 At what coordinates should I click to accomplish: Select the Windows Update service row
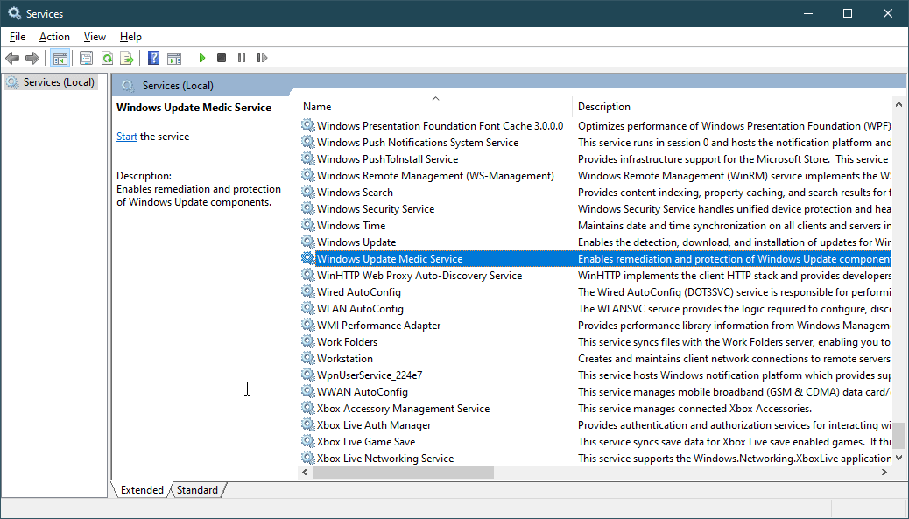coord(356,242)
